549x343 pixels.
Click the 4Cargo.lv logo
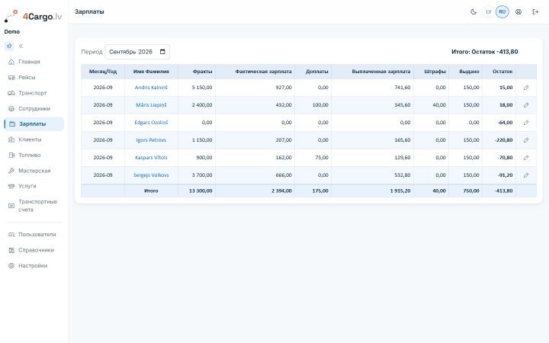34,16
